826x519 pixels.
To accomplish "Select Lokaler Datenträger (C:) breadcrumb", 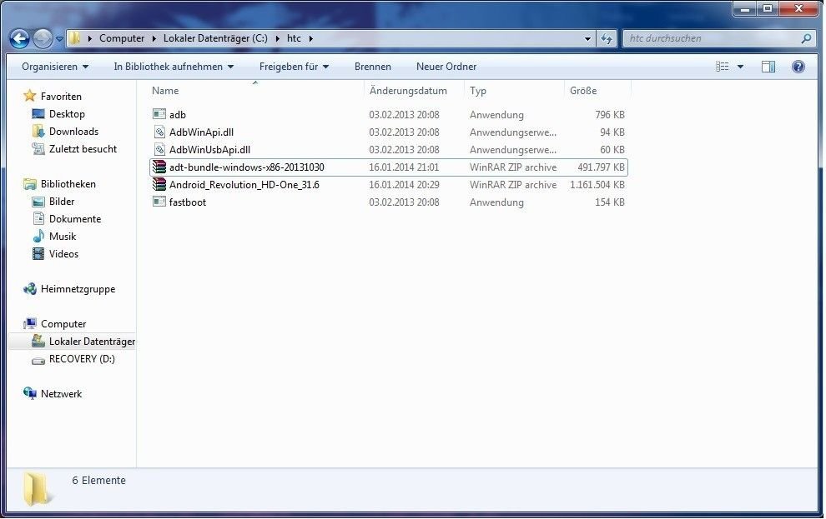I will coord(215,38).
